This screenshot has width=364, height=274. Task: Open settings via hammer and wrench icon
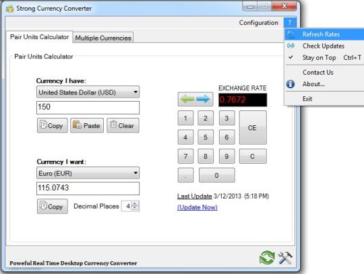coord(285,258)
